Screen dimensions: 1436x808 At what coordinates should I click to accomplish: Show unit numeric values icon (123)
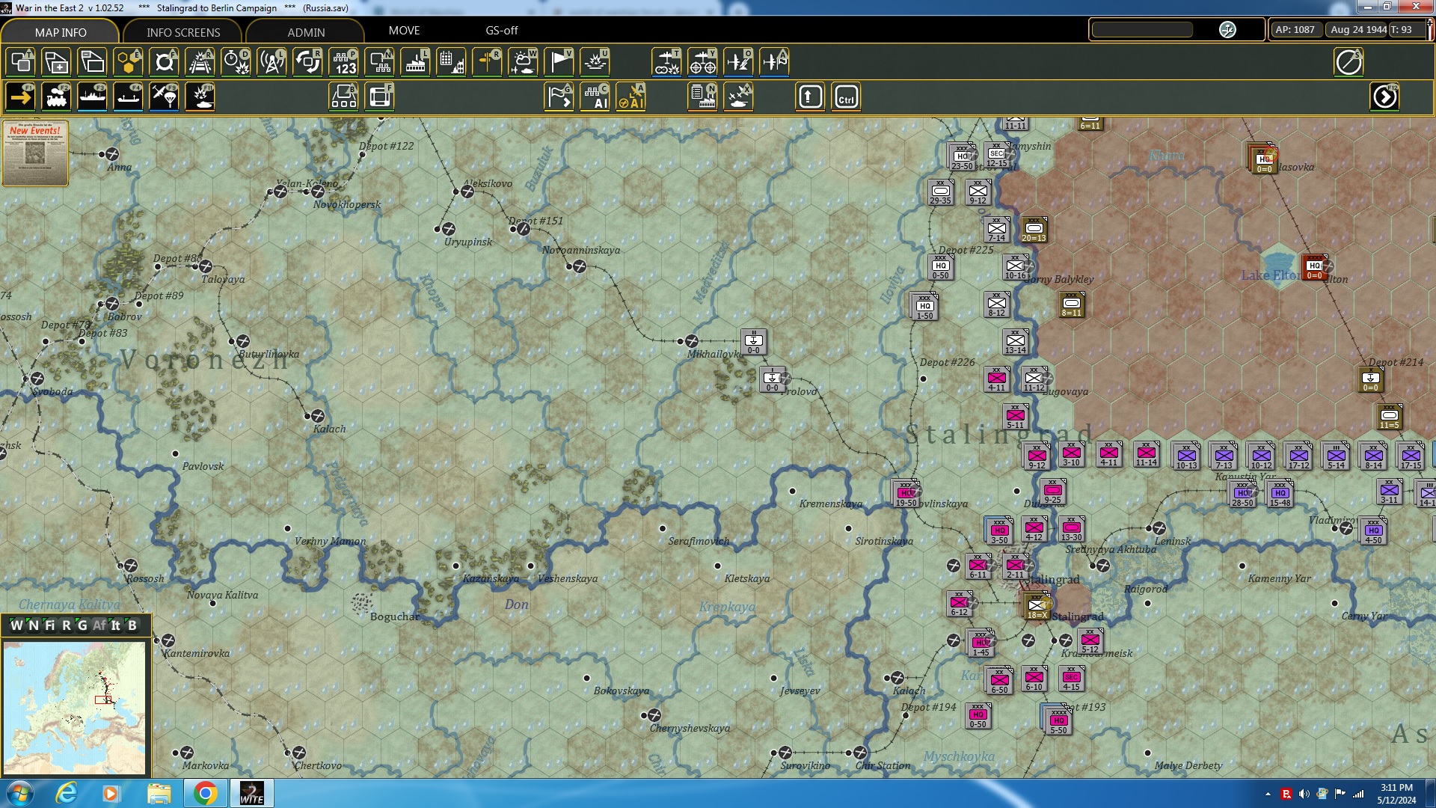tap(343, 61)
